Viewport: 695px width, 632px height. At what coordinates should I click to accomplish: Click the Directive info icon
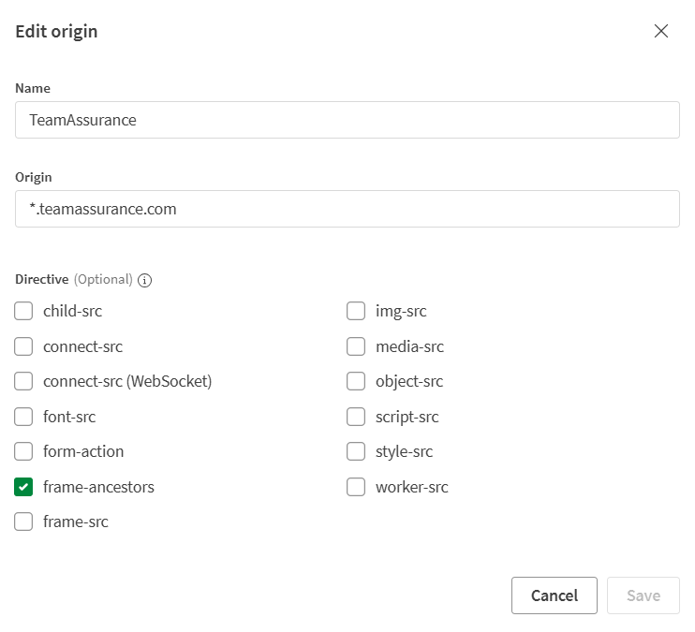(145, 280)
